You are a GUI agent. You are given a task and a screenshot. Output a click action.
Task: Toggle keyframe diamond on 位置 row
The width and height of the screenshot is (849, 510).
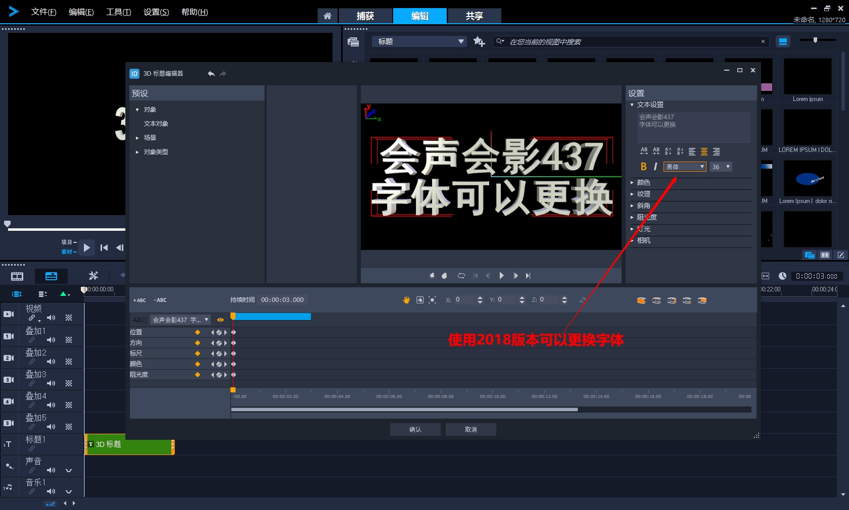click(198, 332)
